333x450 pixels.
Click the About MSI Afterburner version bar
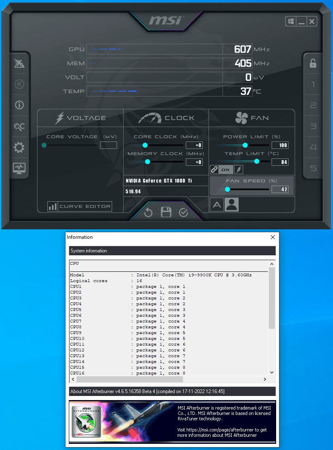172,391
